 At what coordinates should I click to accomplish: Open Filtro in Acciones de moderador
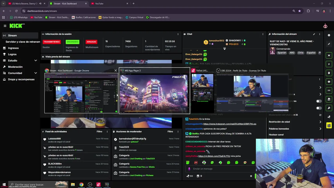[x=170, y=132]
